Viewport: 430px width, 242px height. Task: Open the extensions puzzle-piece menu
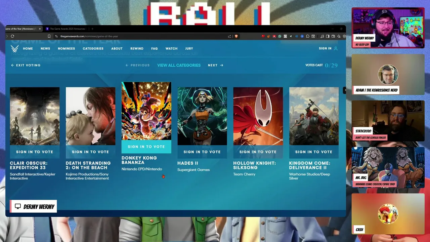click(x=307, y=36)
